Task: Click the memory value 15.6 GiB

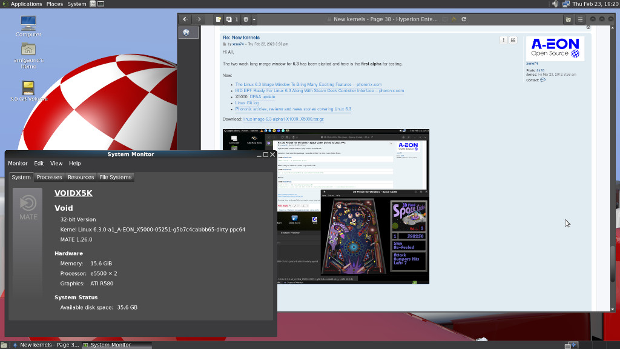Action: click(101, 264)
